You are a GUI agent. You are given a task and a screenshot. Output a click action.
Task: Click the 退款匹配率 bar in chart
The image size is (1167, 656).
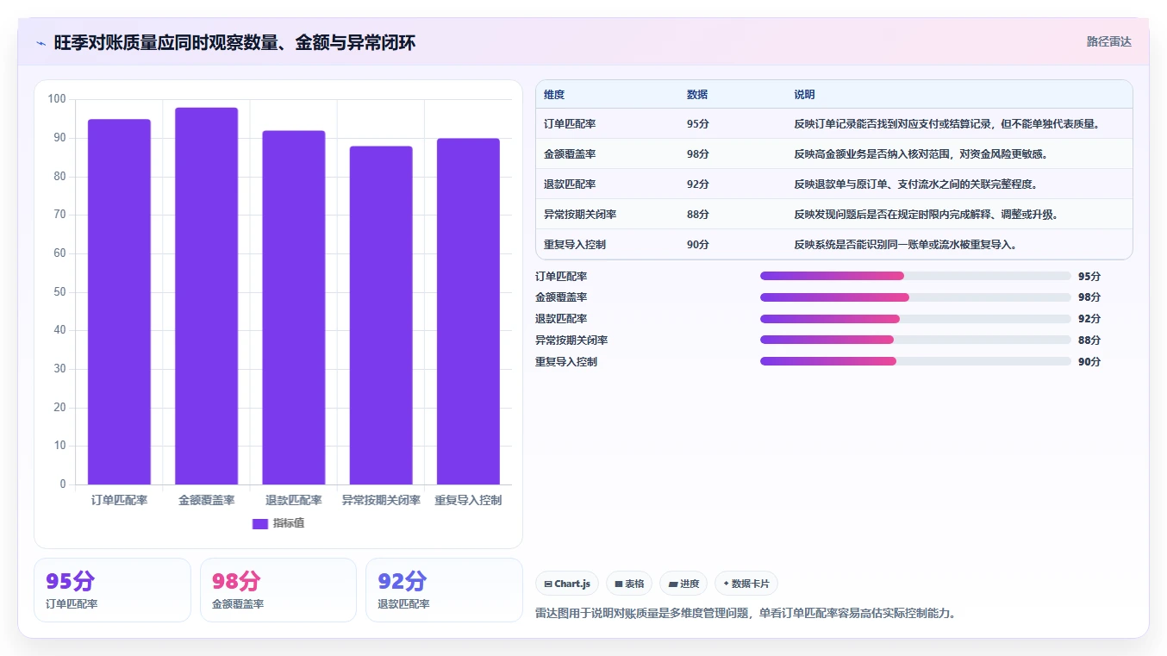(294, 308)
